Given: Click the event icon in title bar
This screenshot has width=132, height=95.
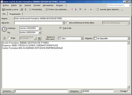Looking at the screenshot, I should [2, 2].
